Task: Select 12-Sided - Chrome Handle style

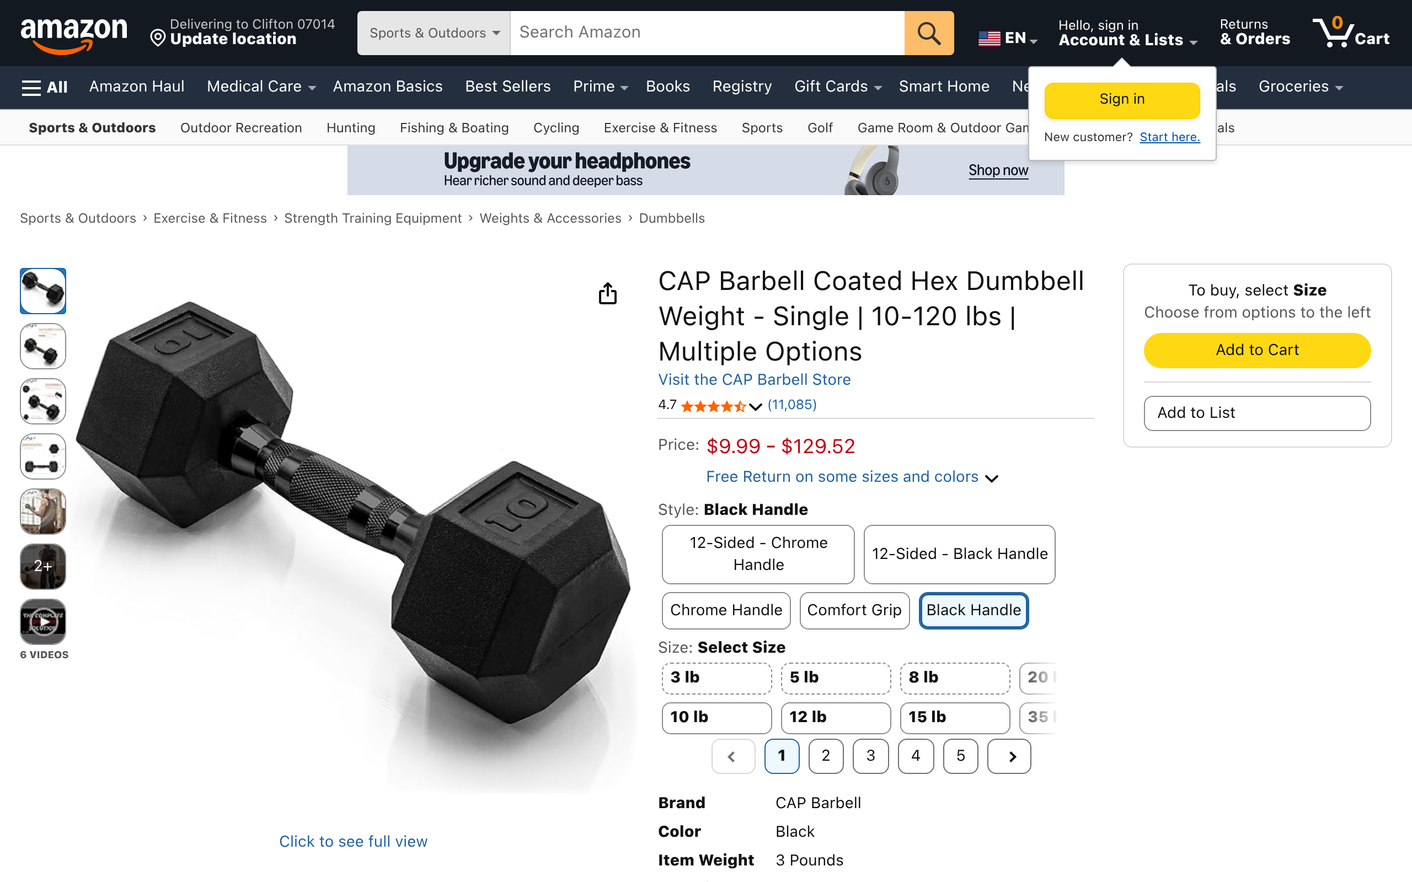Action: pyautogui.click(x=758, y=553)
